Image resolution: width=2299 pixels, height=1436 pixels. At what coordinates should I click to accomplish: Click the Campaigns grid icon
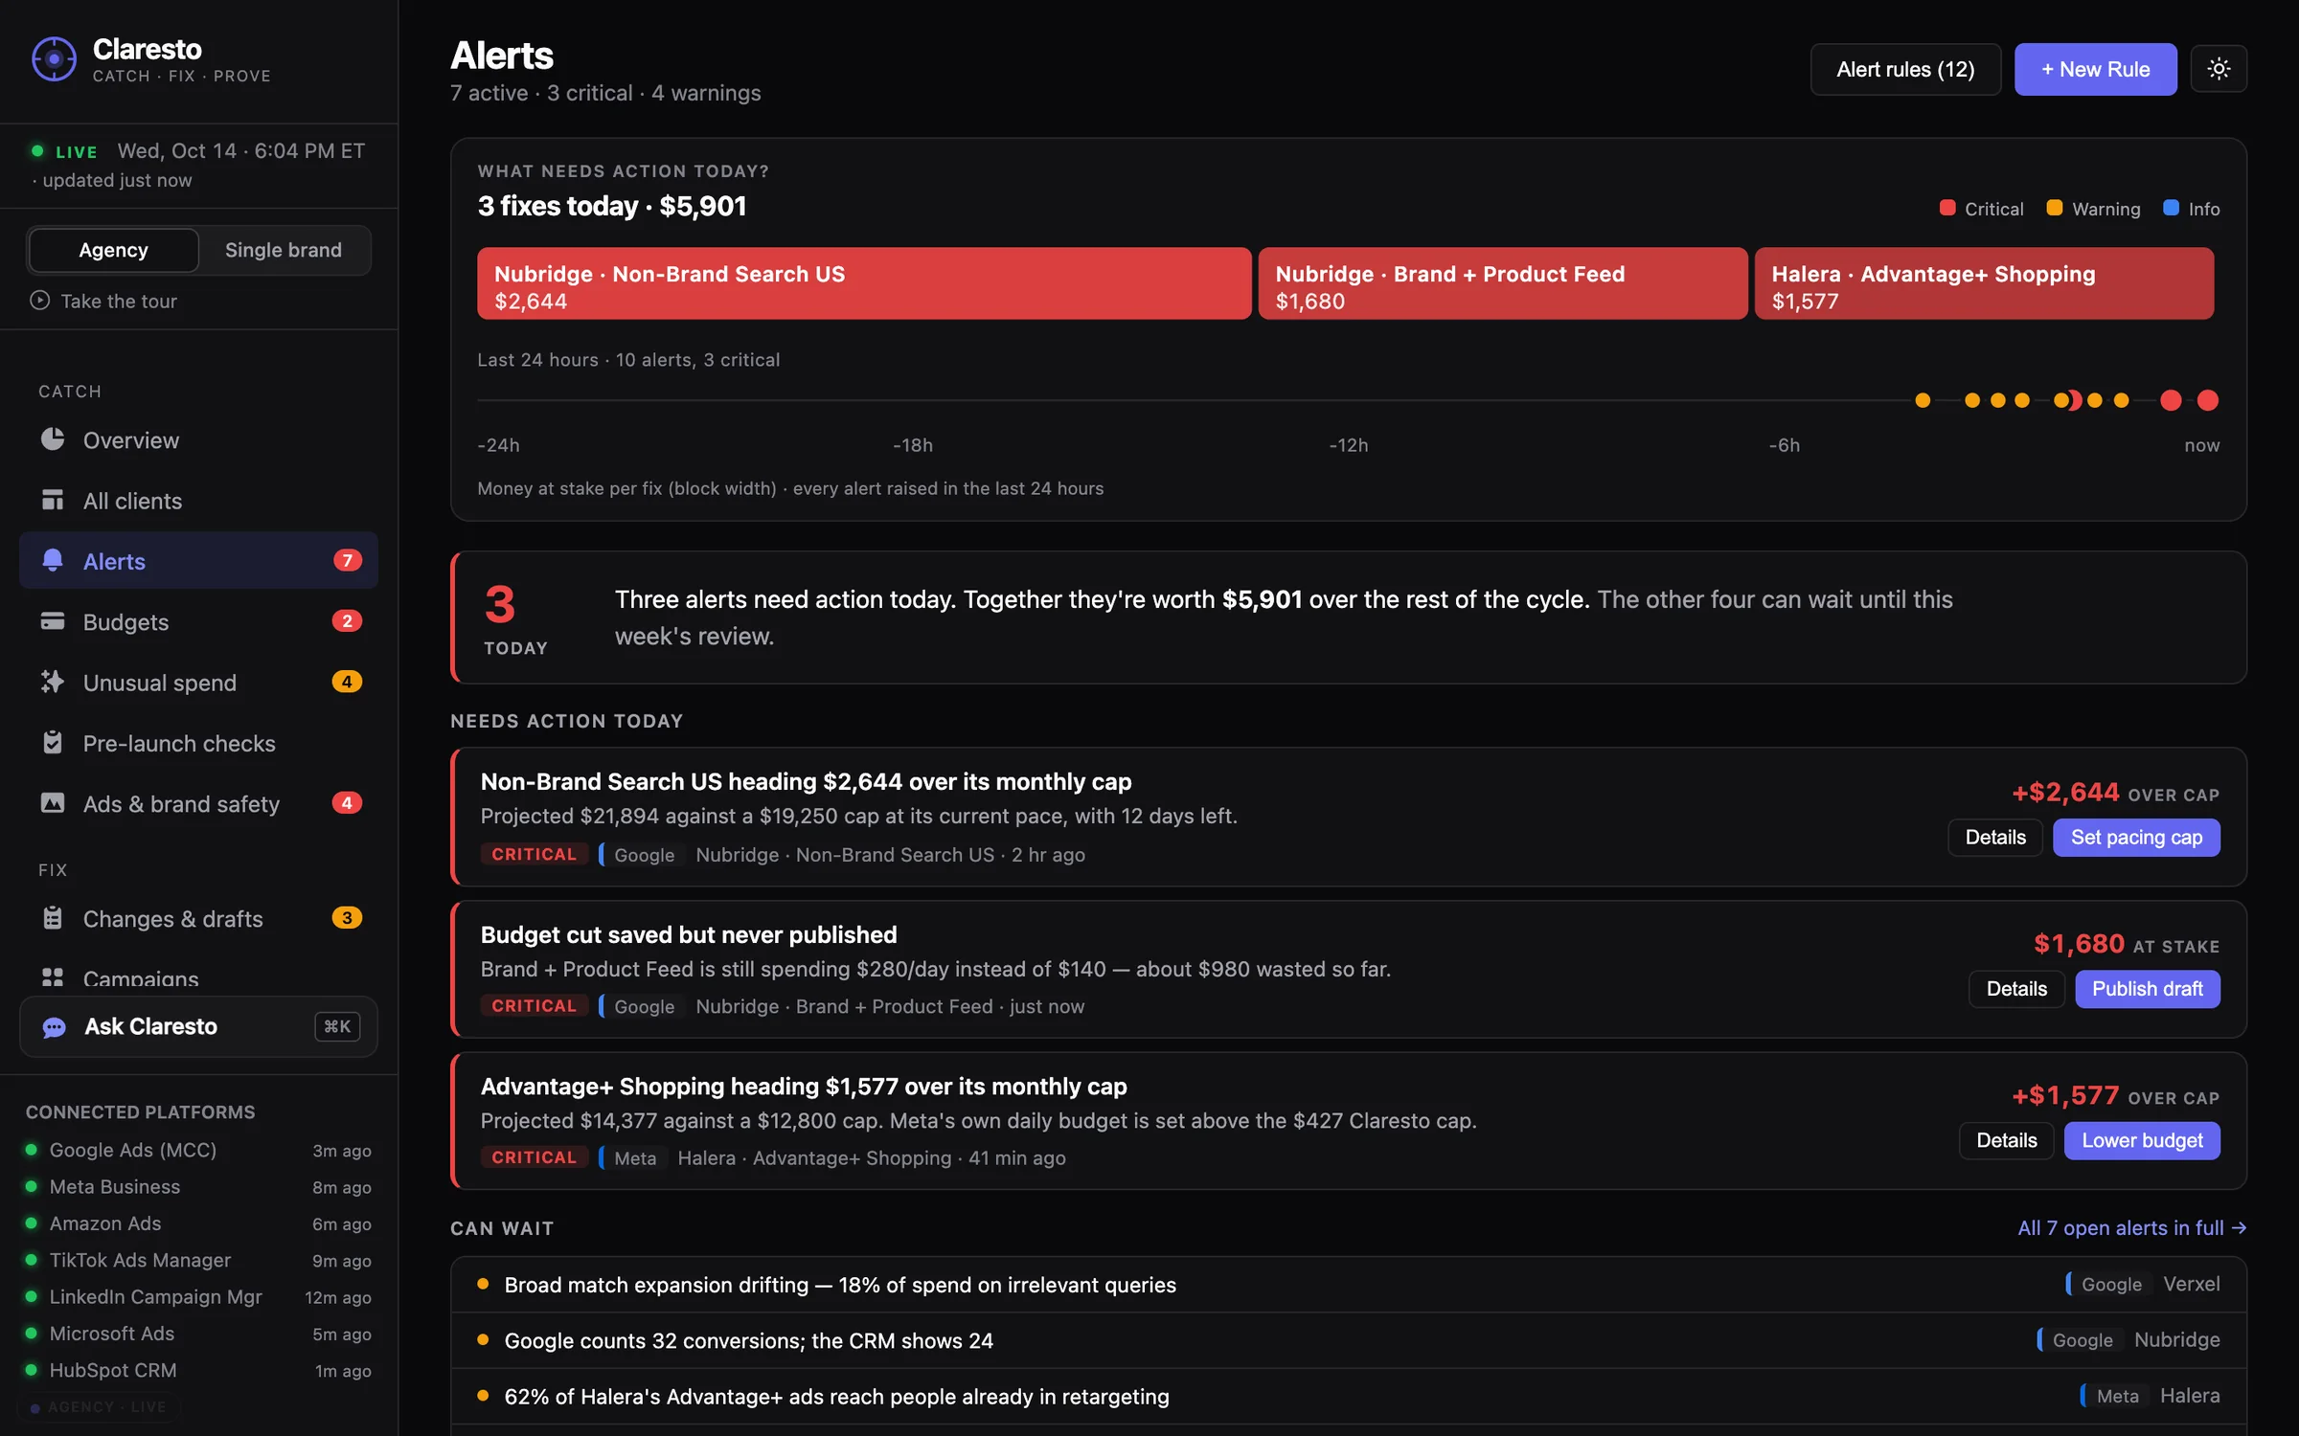53,977
